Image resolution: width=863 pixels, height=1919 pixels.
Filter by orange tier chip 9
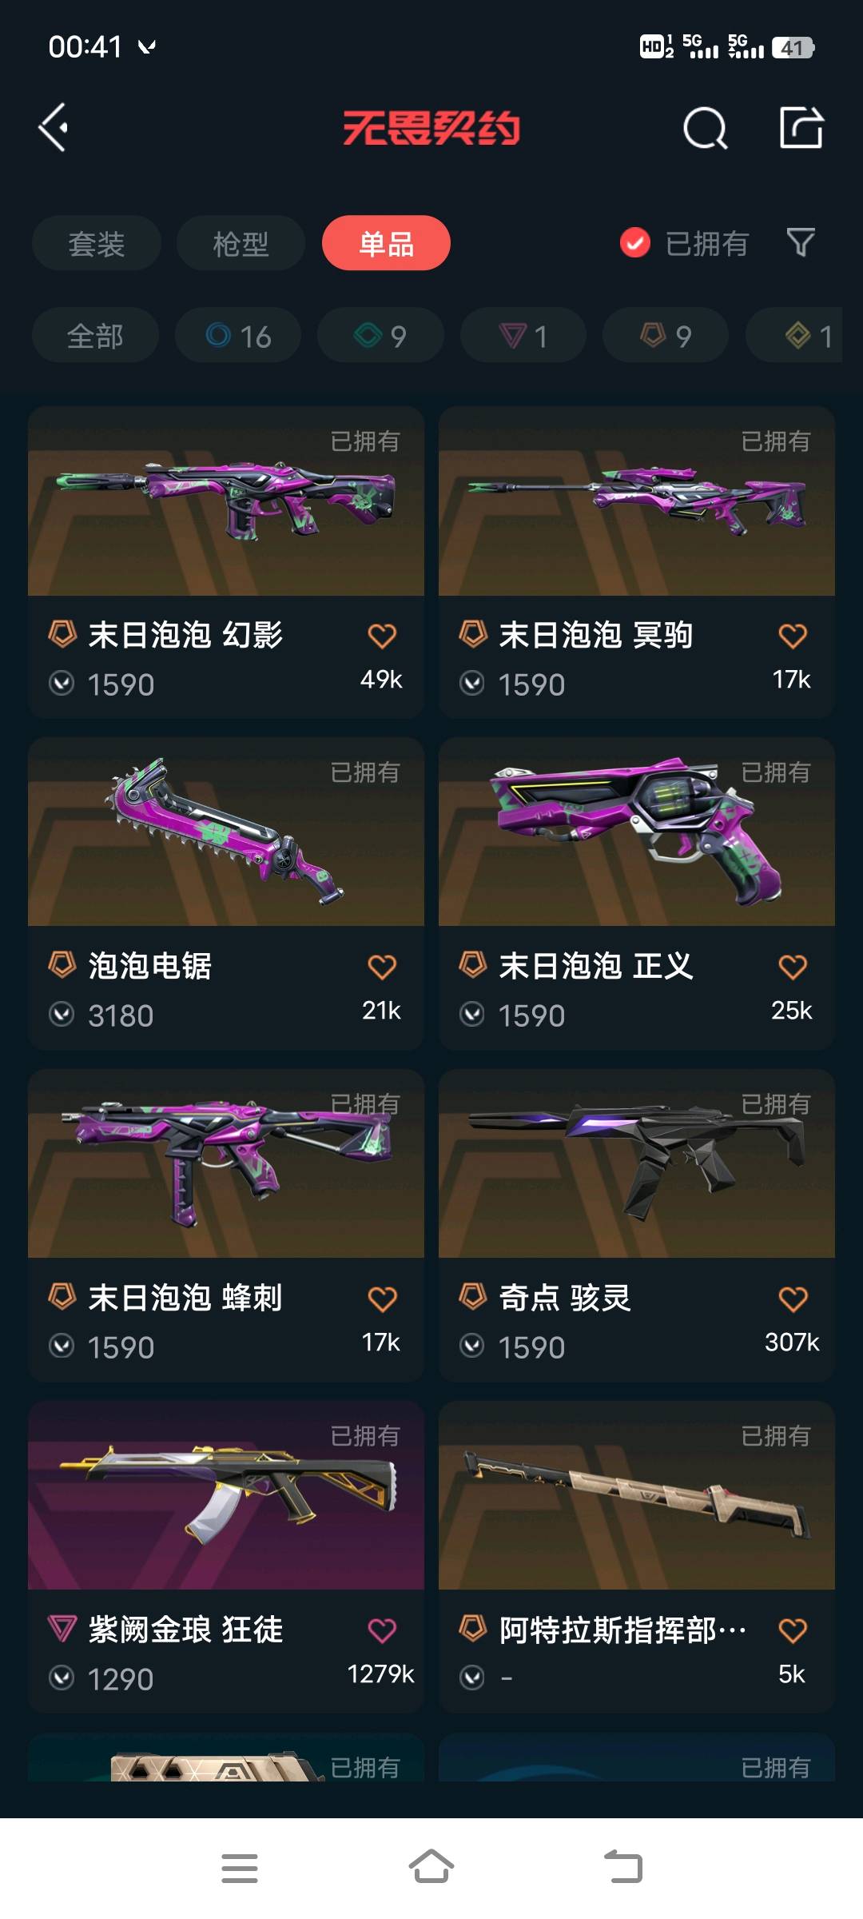point(666,336)
